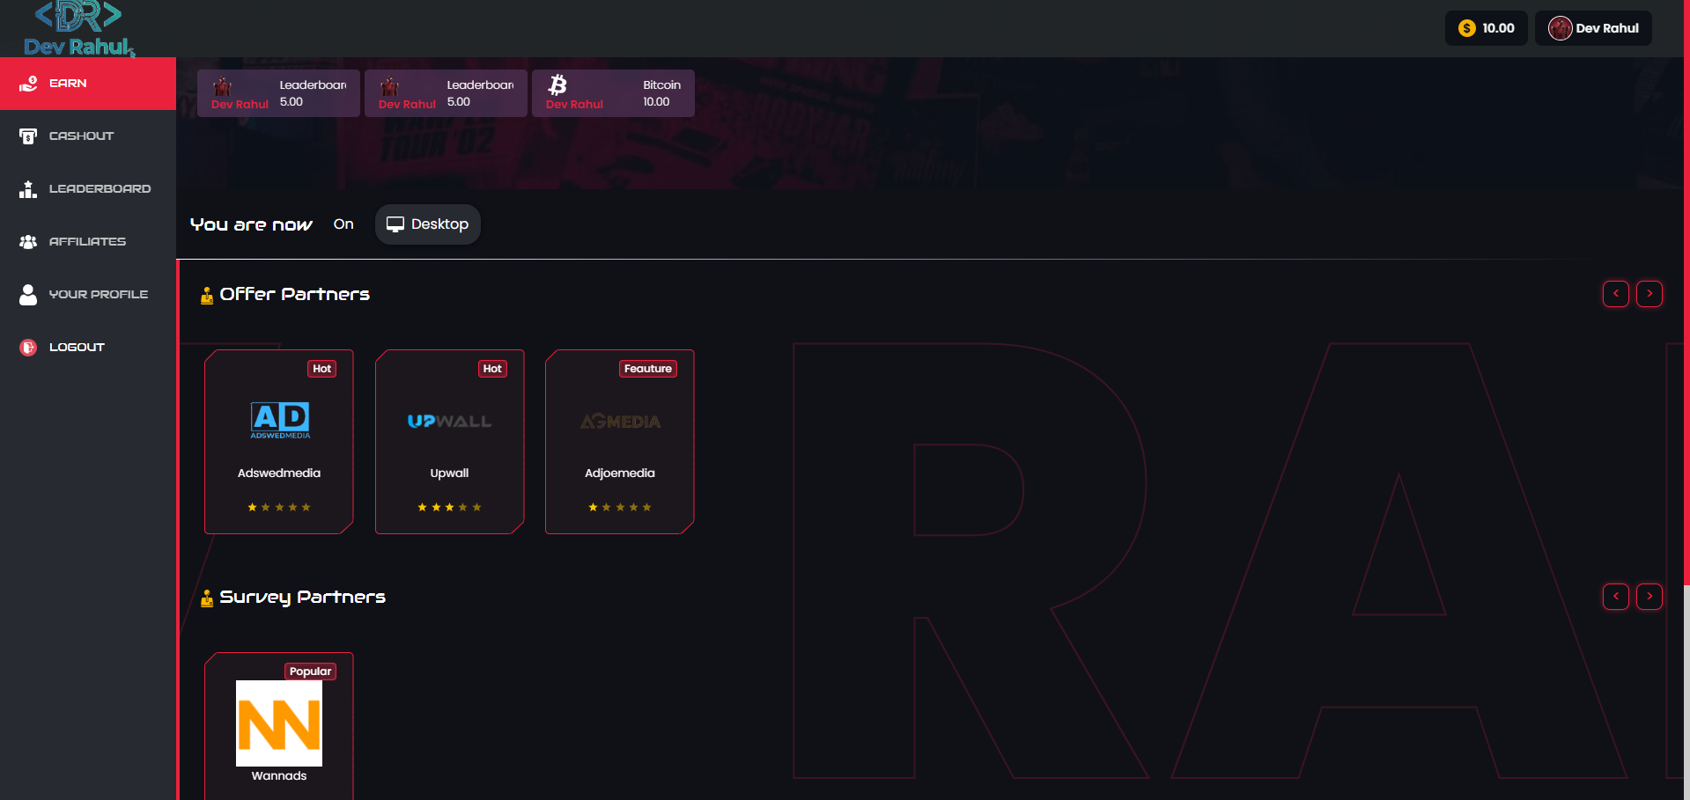Show previous Survey Partners

1615,597
